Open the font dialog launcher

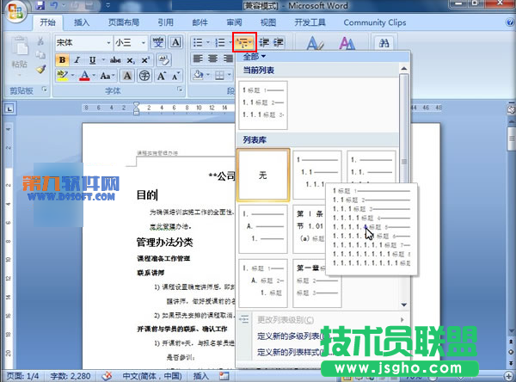click(x=180, y=89)
